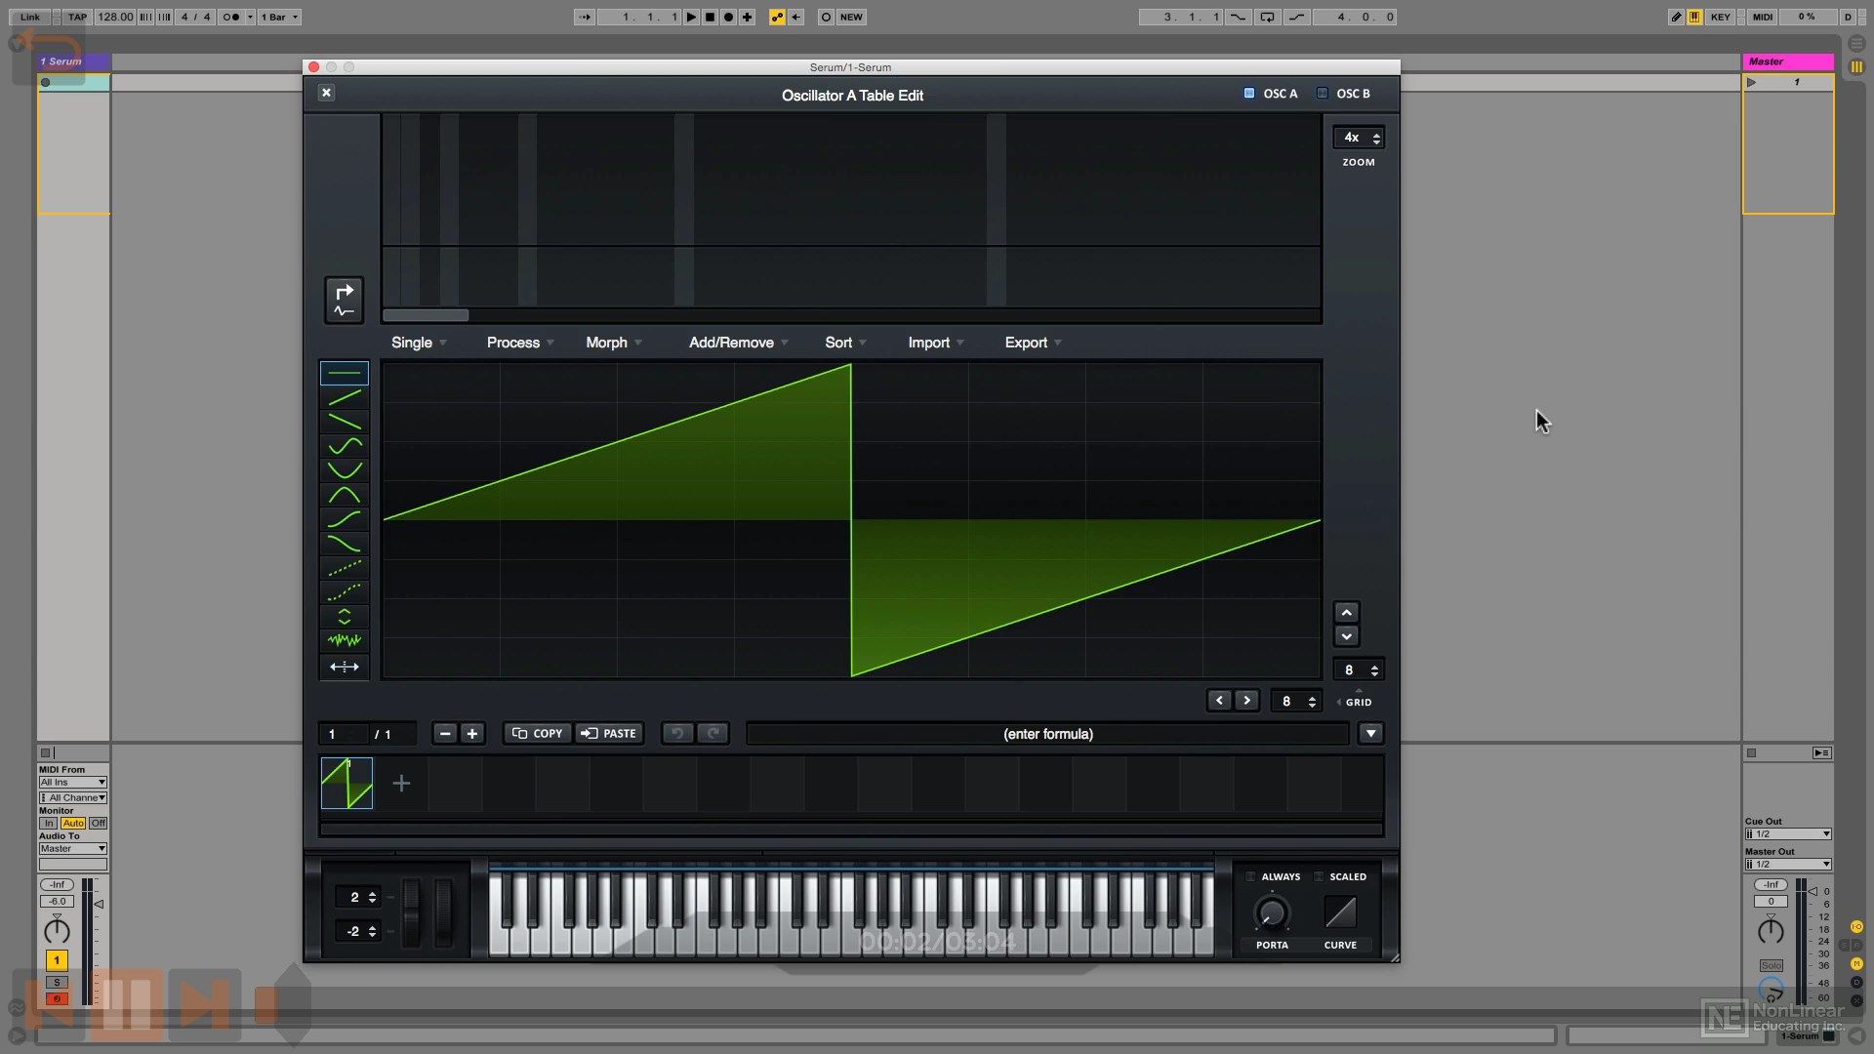The image size is (1874, 1054).
Task: Select the dotted curve draw tool
Action: click(345, 592)
